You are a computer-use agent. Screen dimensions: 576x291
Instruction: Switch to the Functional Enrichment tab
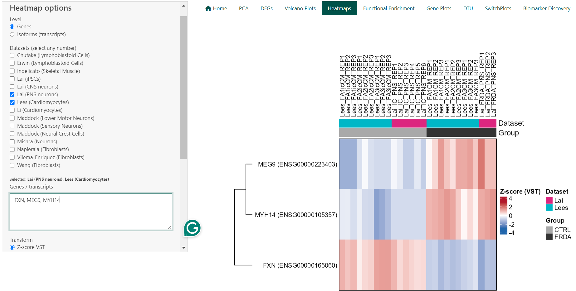pyautogui.click(x=388, y=8)
